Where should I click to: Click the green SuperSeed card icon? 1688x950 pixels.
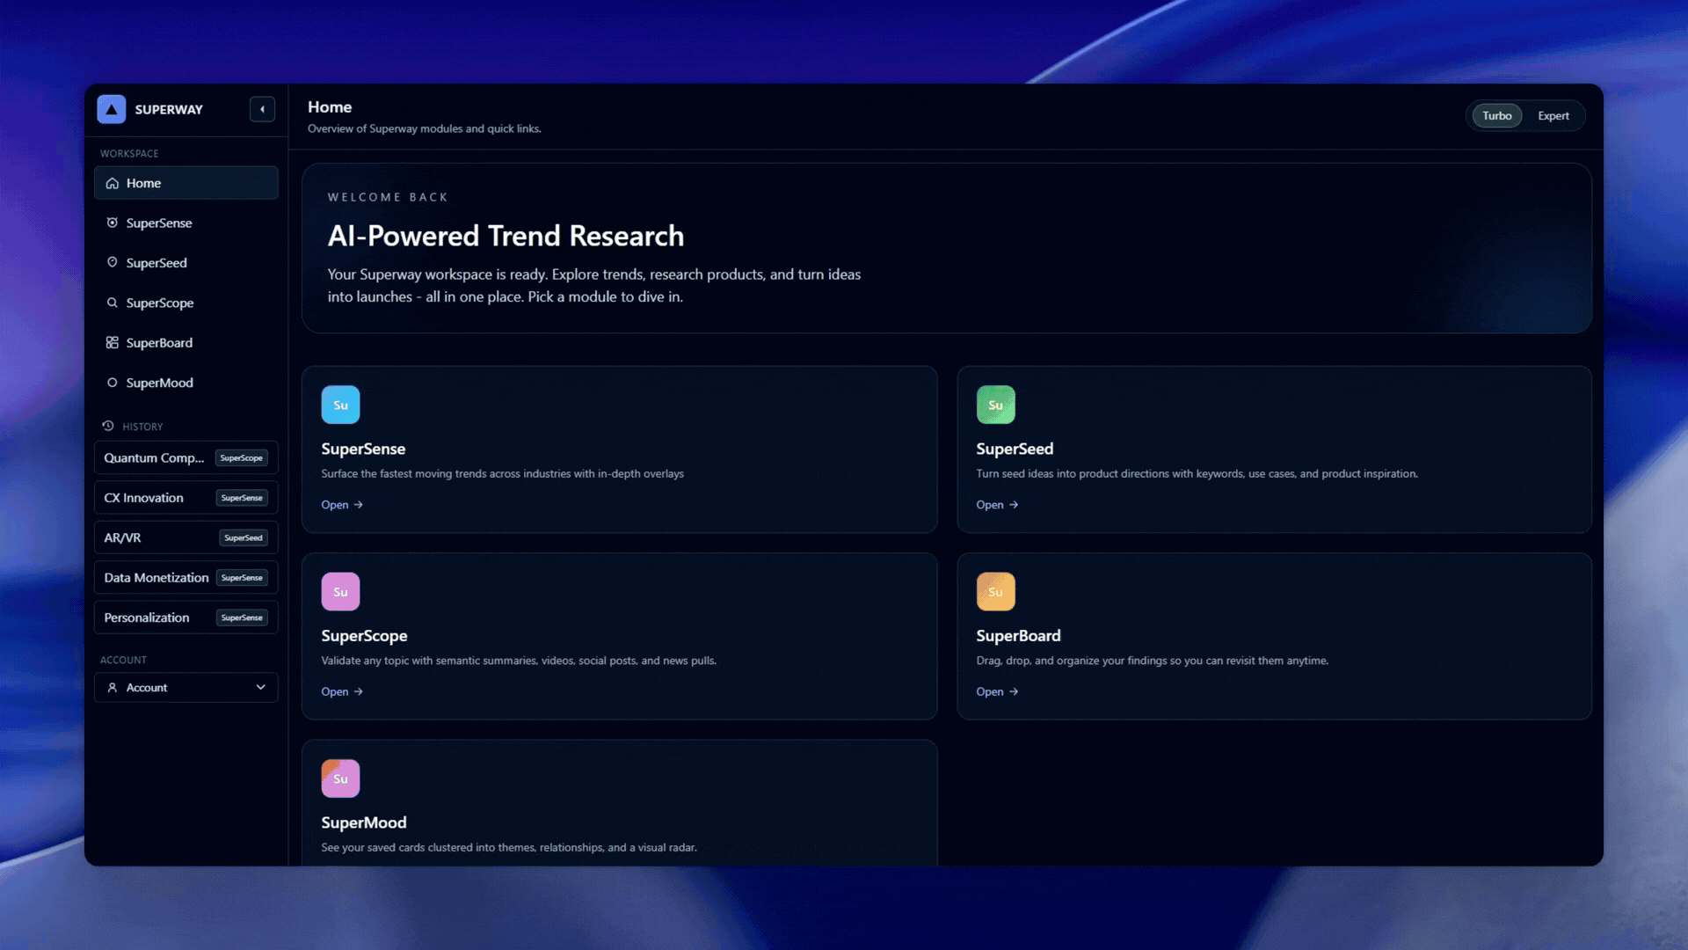(995, 406)
